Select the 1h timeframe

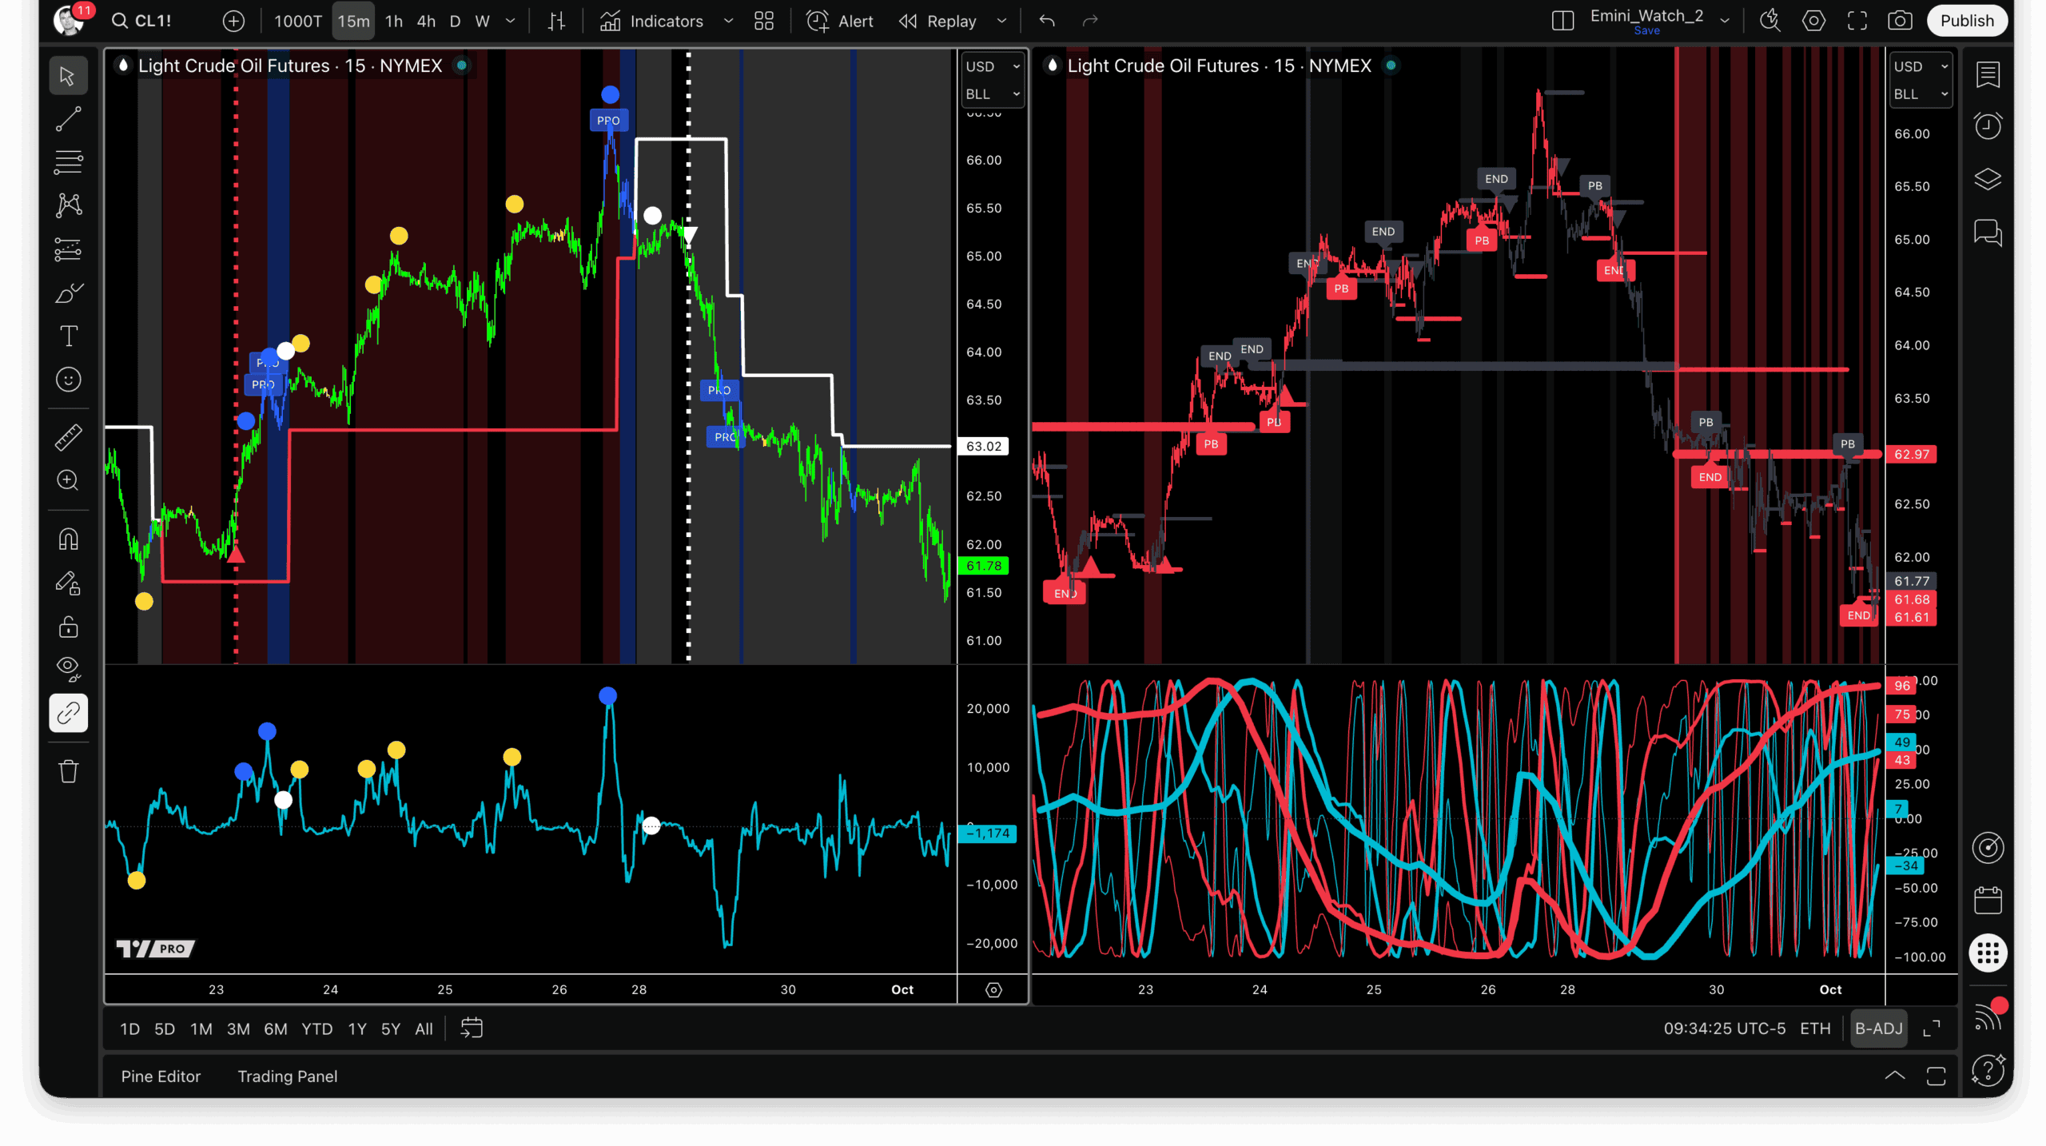point(393,21)
